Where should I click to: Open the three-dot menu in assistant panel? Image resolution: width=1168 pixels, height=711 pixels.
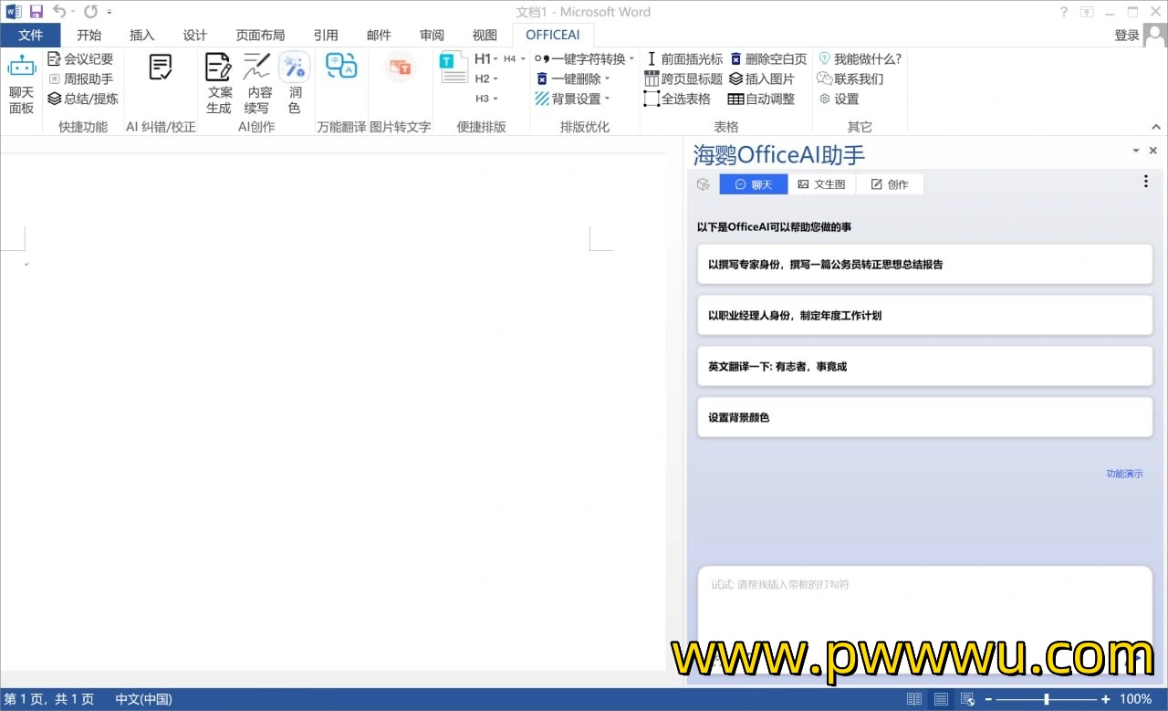1146,182
